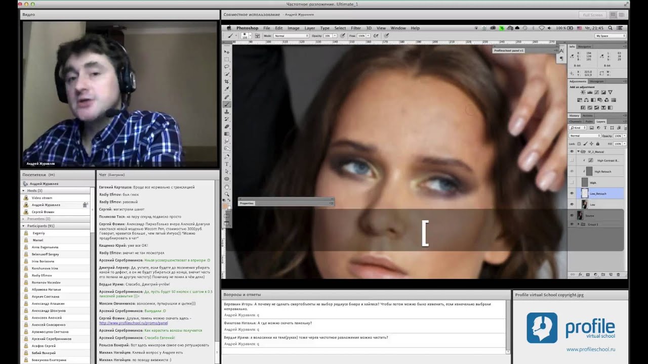The image size is (648, 364).
Task: Click the layer Fill percentage field
Action: 618,144
